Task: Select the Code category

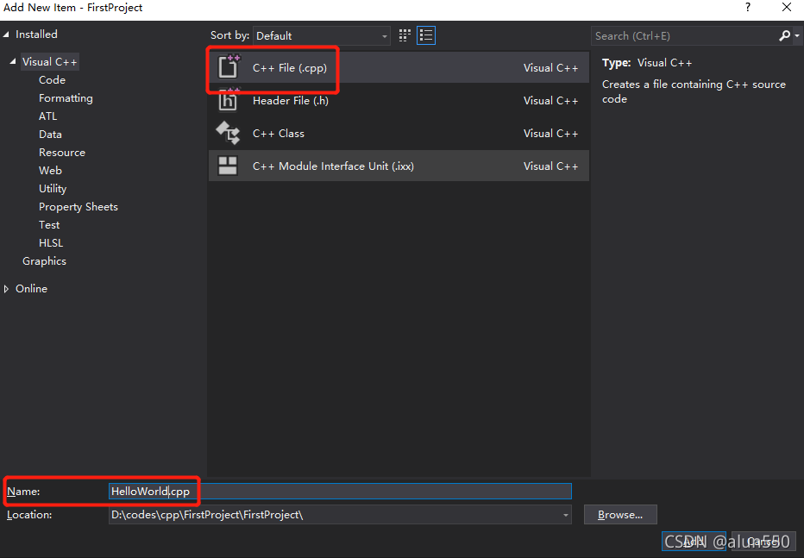Action: coord(53,80)
